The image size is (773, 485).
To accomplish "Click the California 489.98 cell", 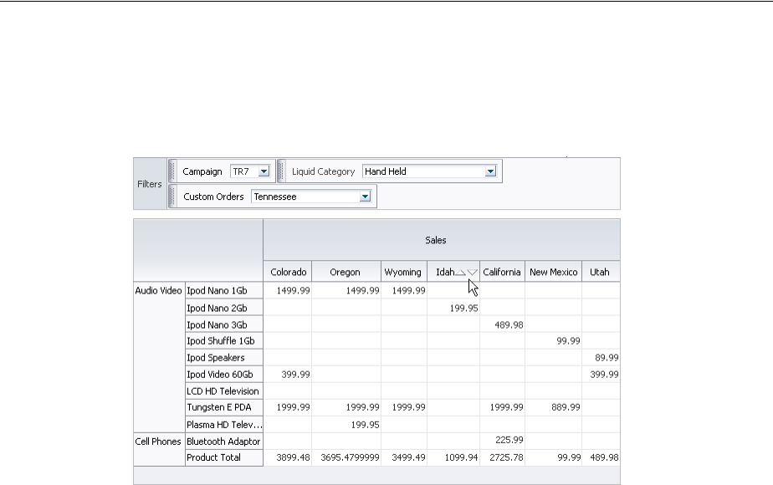I will [502, 324].
